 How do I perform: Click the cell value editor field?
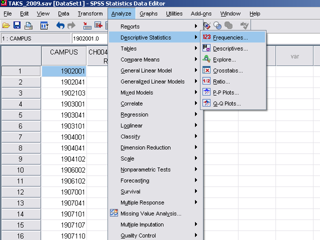tap(89, 38)
